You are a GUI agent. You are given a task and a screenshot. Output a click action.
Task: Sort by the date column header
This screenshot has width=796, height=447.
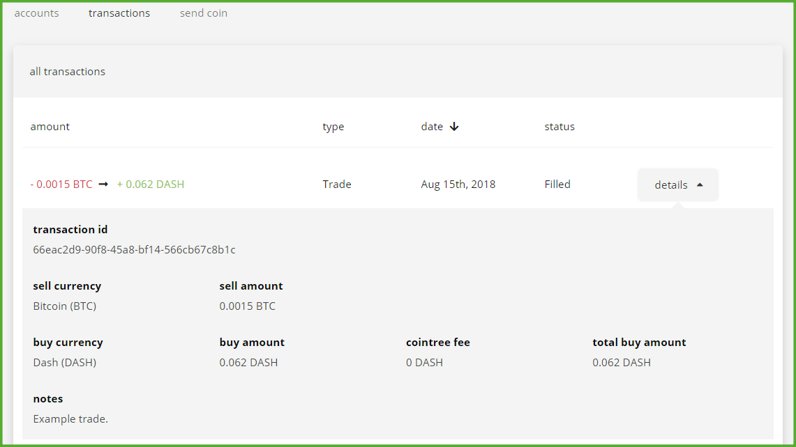pos(432,127)
